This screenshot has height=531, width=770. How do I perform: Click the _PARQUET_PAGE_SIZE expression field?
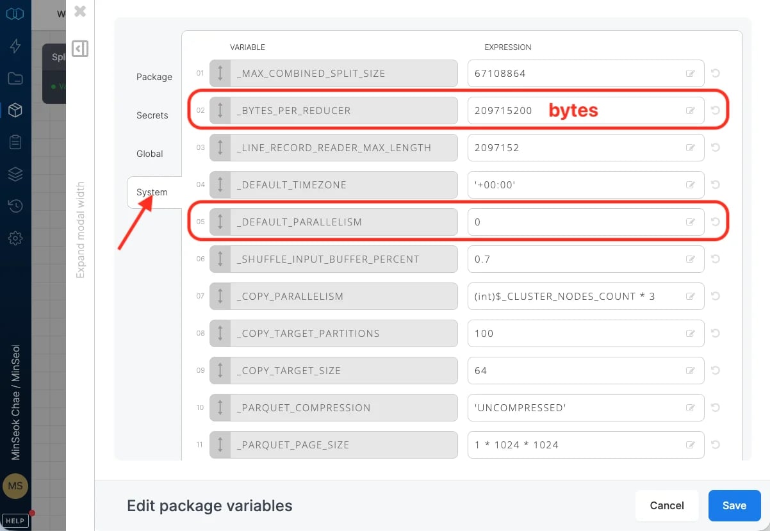(x=586, y=445)
